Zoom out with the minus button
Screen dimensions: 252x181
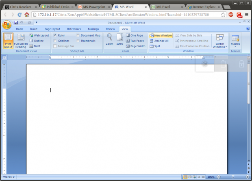(219, 177)
